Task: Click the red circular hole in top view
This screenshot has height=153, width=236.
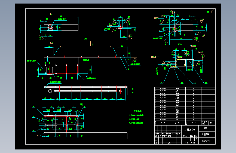Action: click(x=50, y=27)
